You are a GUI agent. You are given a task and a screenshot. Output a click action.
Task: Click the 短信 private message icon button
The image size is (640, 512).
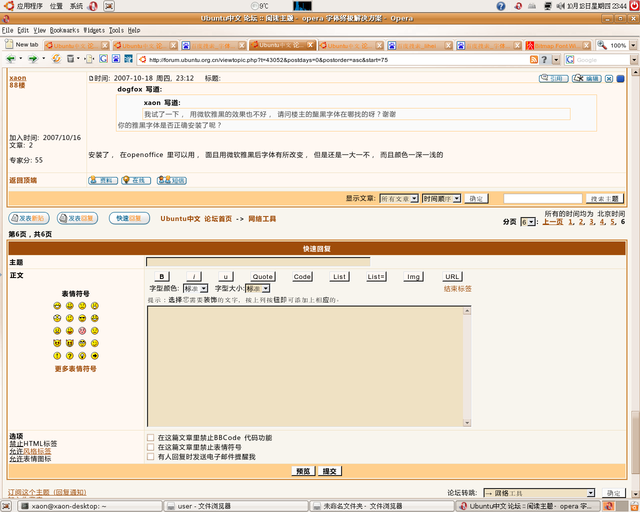(171, 180)
